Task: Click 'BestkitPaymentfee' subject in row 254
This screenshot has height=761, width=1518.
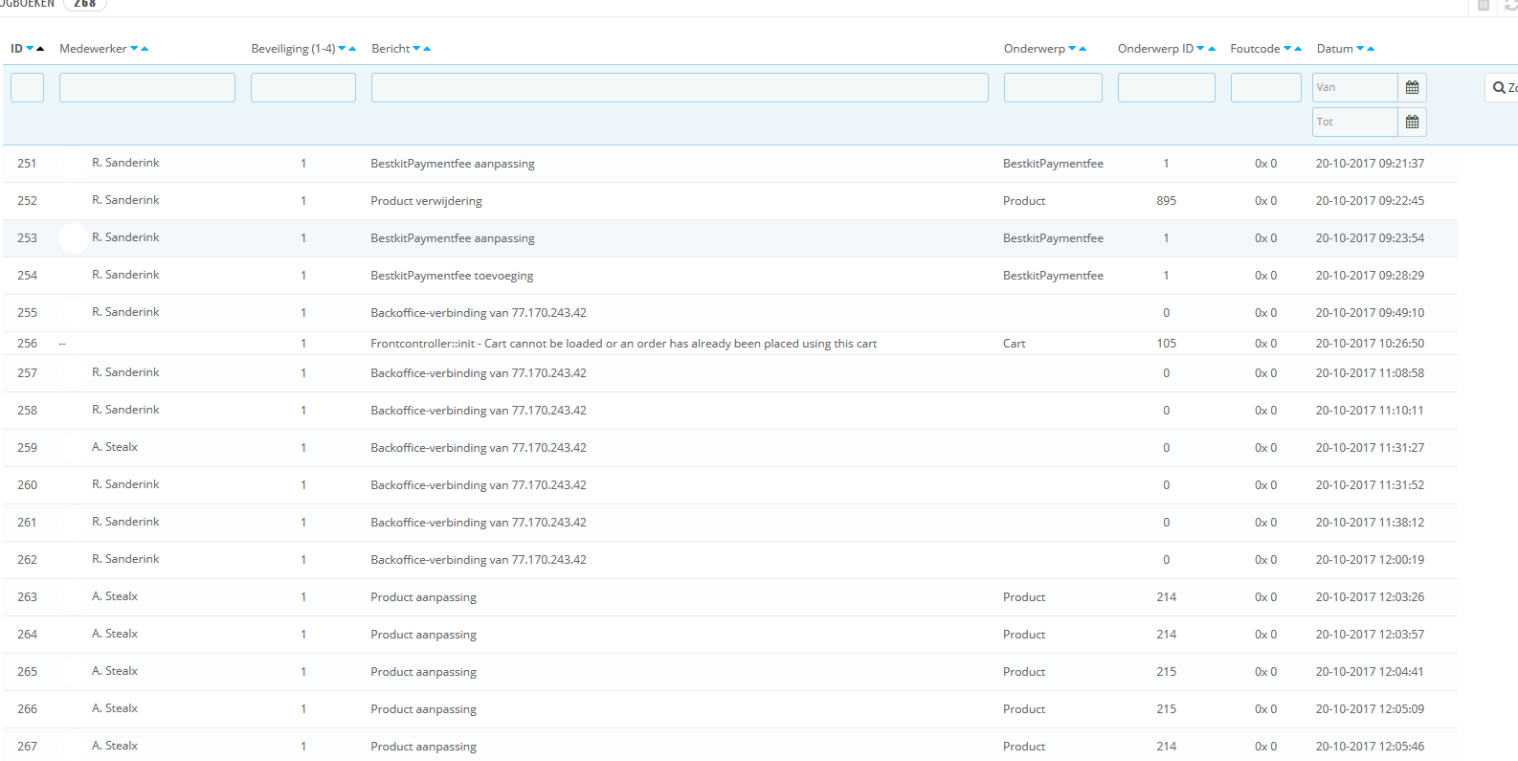Action: pyautogui.click(x=1053, y=276)
